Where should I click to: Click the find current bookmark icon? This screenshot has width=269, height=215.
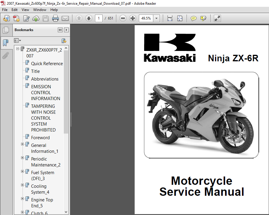click(x=64, y=41)
